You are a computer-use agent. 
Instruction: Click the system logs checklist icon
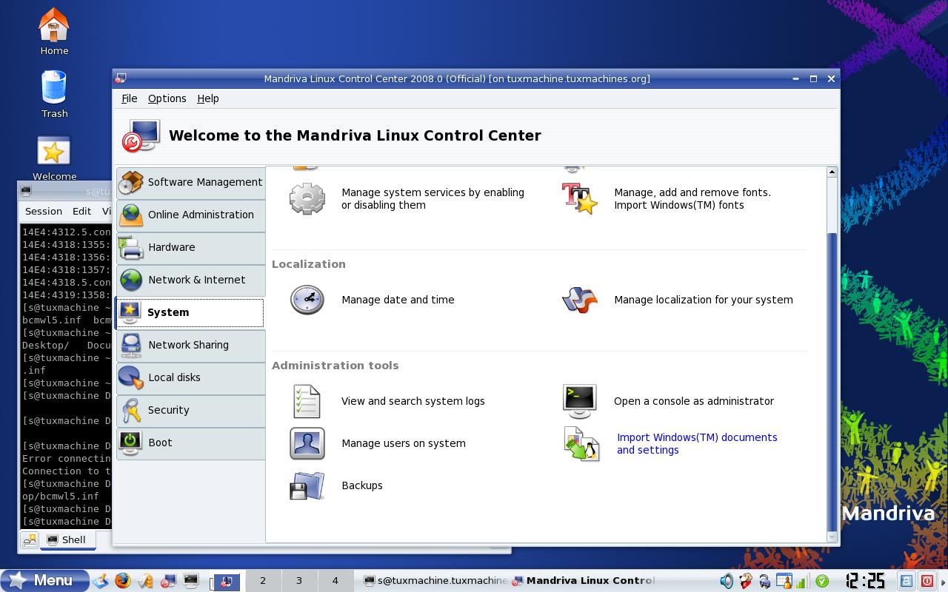(307, 401)
